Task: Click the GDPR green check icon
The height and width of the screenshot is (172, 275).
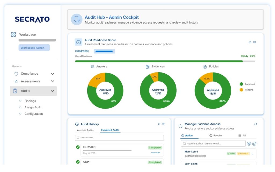Action: (x=78, y=162)
